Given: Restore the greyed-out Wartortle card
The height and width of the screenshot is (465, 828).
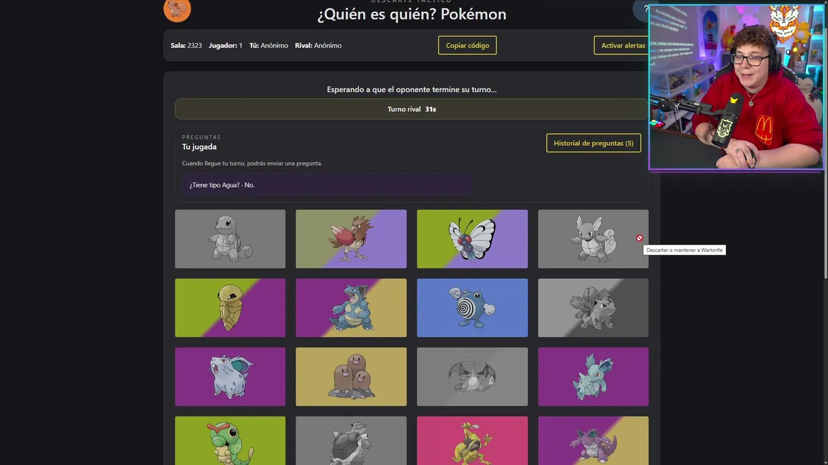Looking at the screenshot, I should coord(593,239).
